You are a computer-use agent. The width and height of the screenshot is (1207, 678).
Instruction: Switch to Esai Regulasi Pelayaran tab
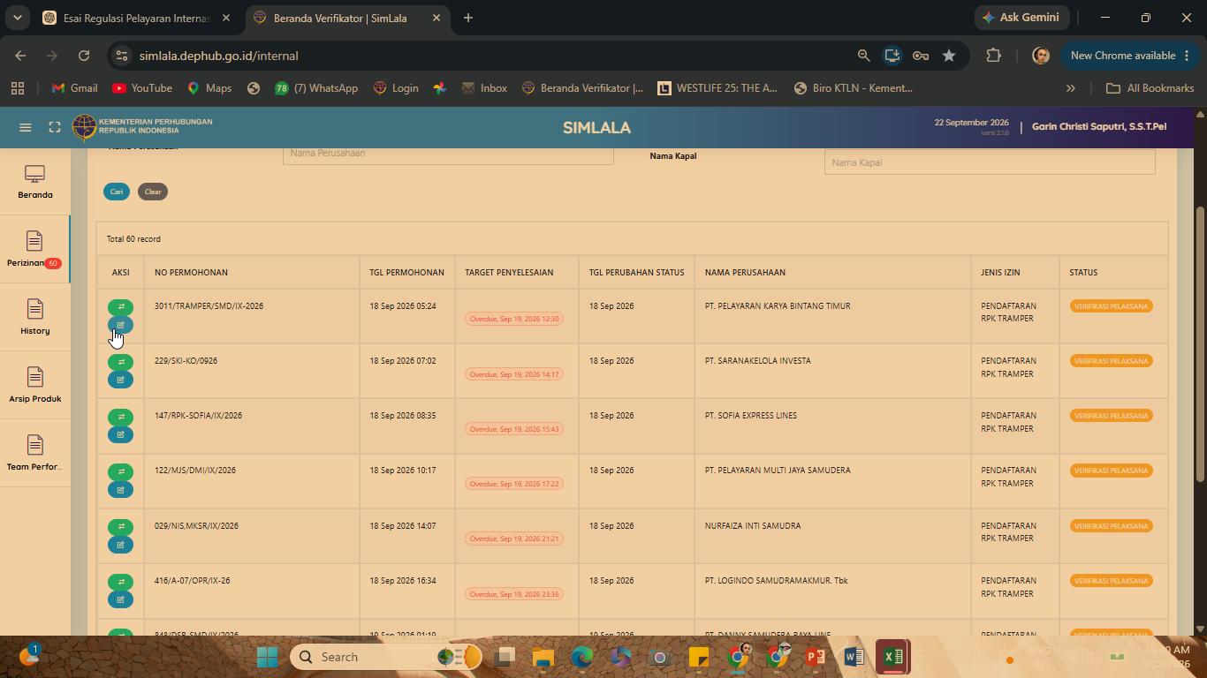138,18
